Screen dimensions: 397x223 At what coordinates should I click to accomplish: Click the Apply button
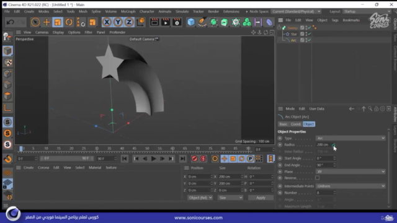click(261, 198)
